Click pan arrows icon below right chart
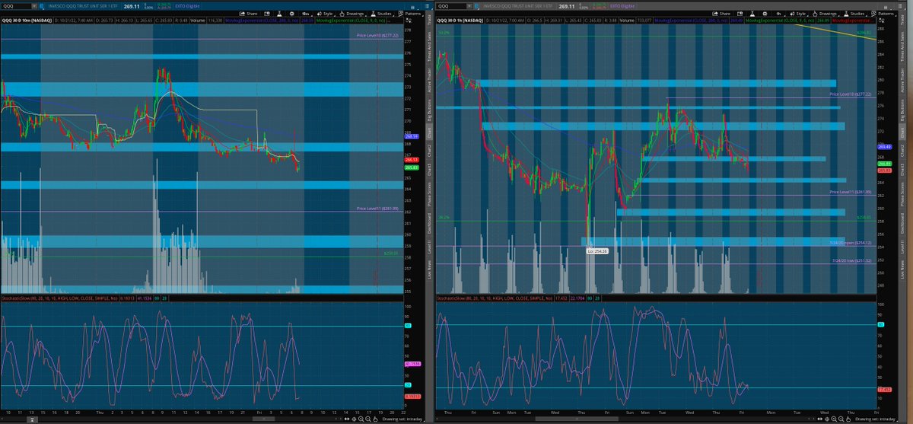Screen dimensions: 913x424 point(820,419)
